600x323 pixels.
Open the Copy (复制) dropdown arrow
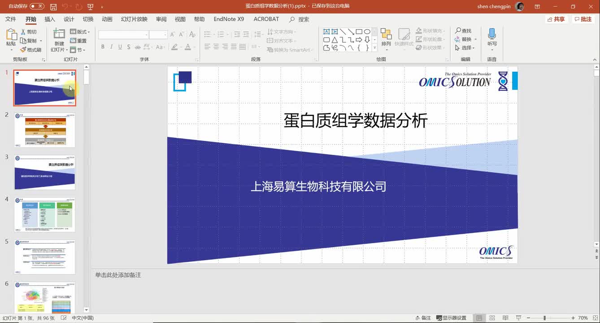(41, 41)
